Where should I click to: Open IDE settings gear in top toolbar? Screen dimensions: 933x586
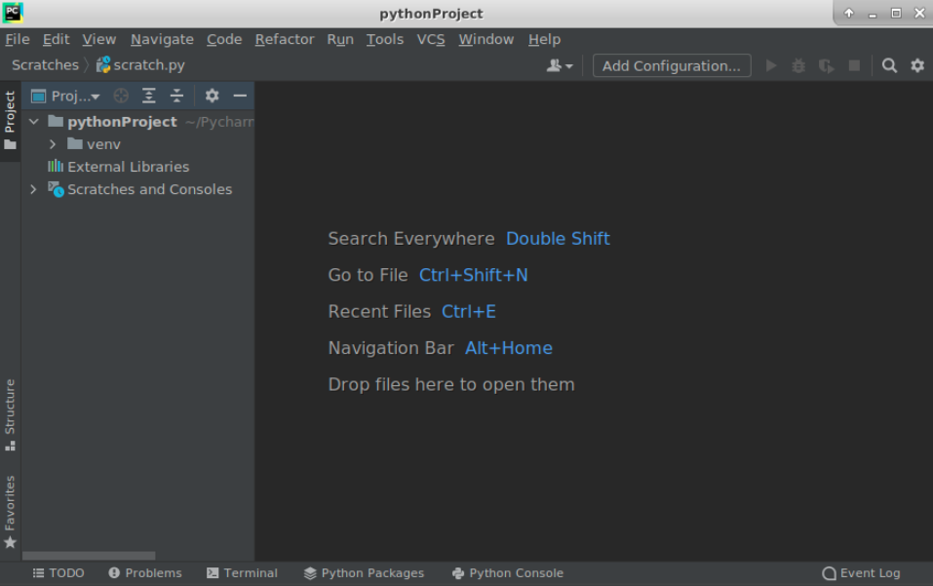(917, 65)
